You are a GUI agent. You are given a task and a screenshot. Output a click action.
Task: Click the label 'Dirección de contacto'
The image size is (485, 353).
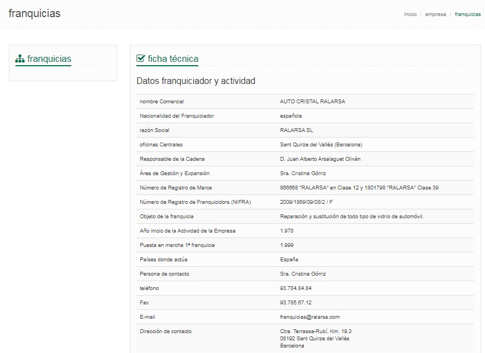166,331
